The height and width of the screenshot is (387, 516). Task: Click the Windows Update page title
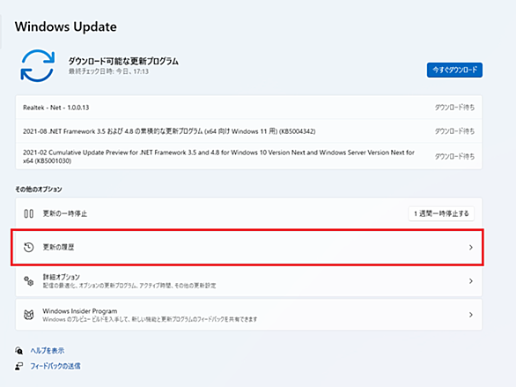(66, 26)
